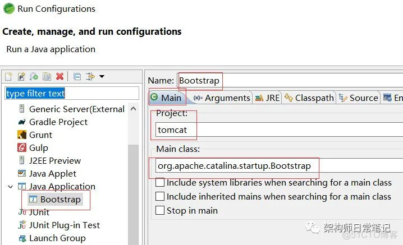This screenshot has height=245, width=403.
Task: Select the Bootstrap configuration in tree
Action: pos(60,200)
